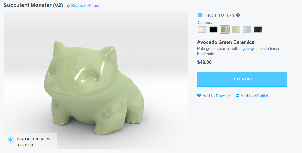
Task: Select the pale yellow ceramic swatch
Action: pyautogui.click(x=236, y=29)
